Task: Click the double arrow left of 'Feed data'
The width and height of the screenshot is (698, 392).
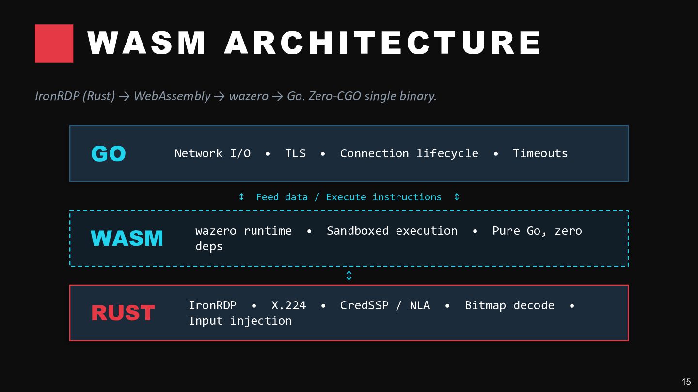Action: tap(241, 197)
